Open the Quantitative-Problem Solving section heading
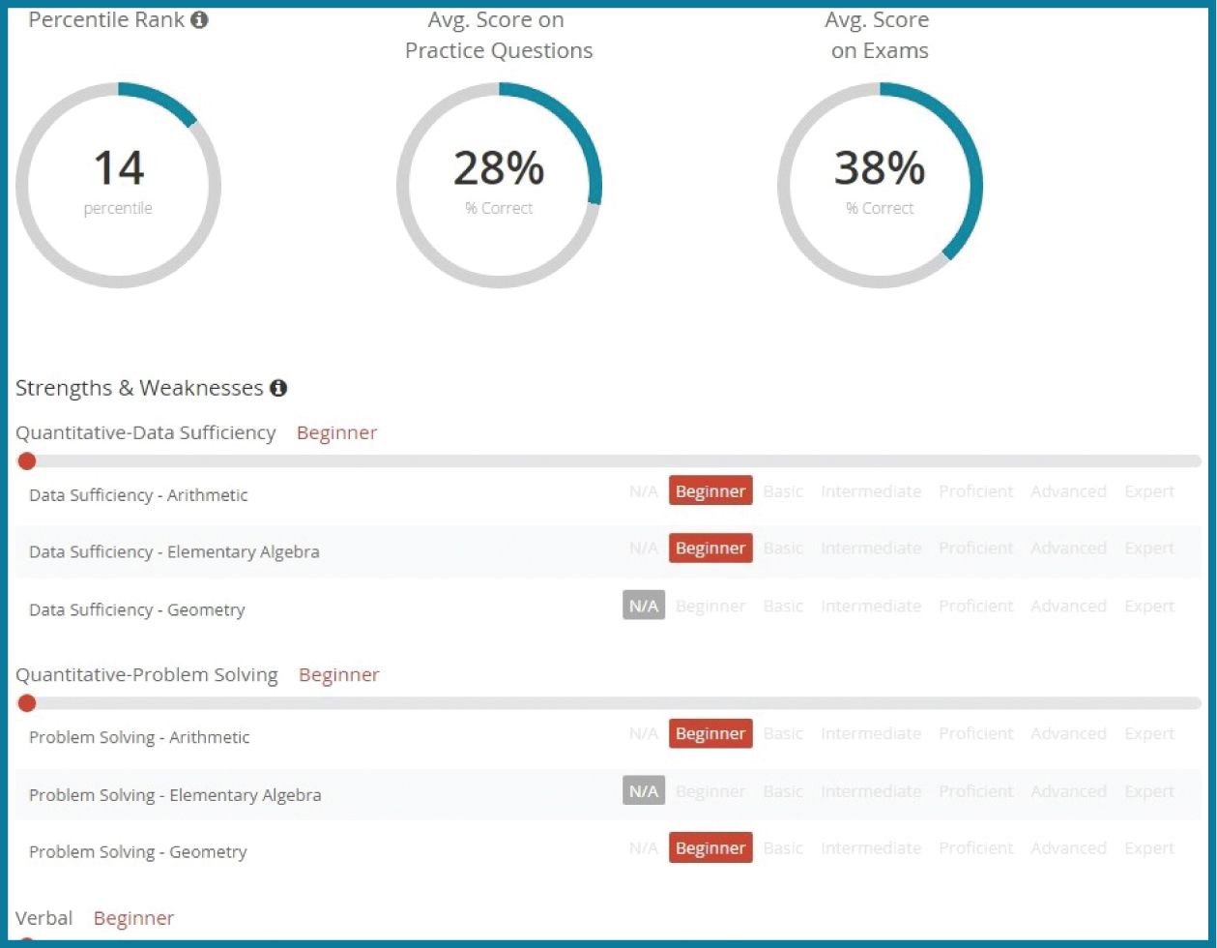 147,674
